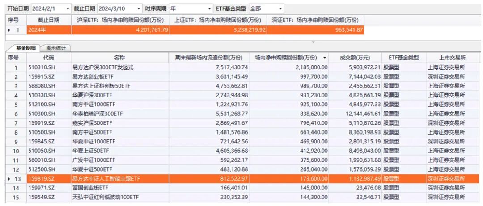This screenshot has width=483, height=206.
Task: Click the 代码 column header
Action: pyautogui.click(x=49, y=58)
